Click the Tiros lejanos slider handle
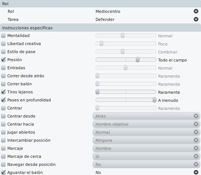 click(97, 92)
